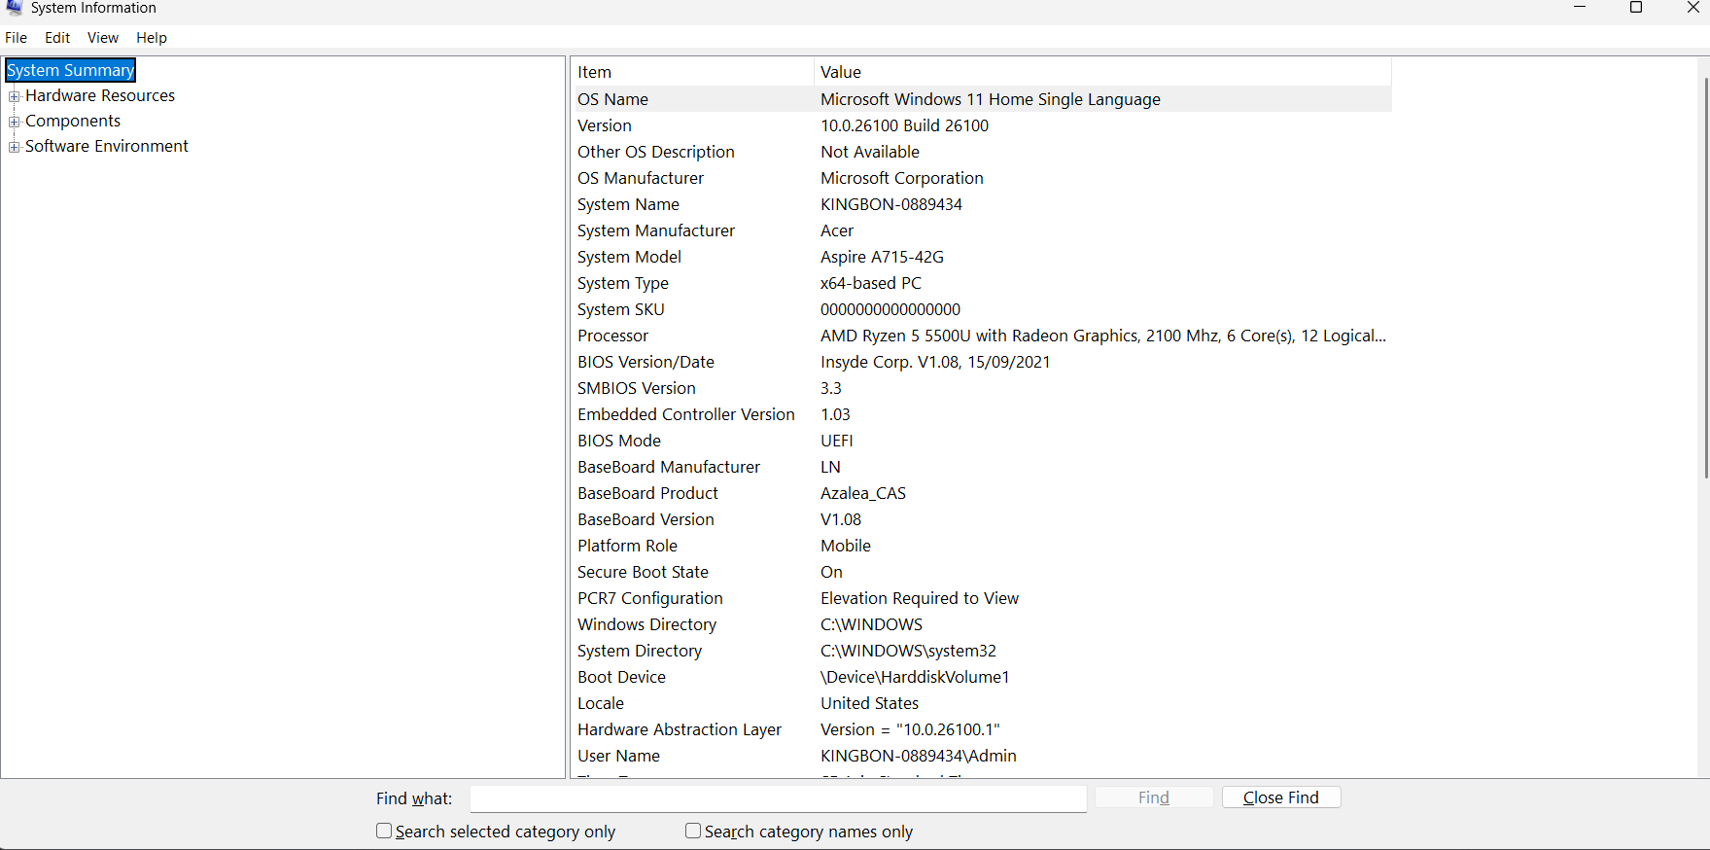This screenshot has height=850, width=1710.
Task: Select the OS Name row
Action: (983, 99)
